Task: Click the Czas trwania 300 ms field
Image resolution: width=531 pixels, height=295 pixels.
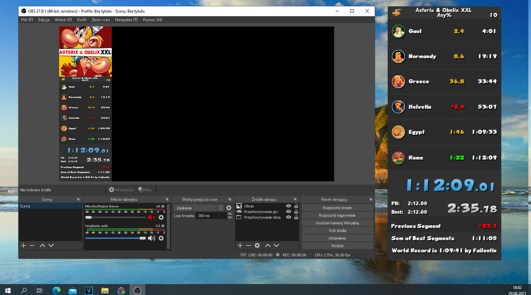Action: coord(211,216)
